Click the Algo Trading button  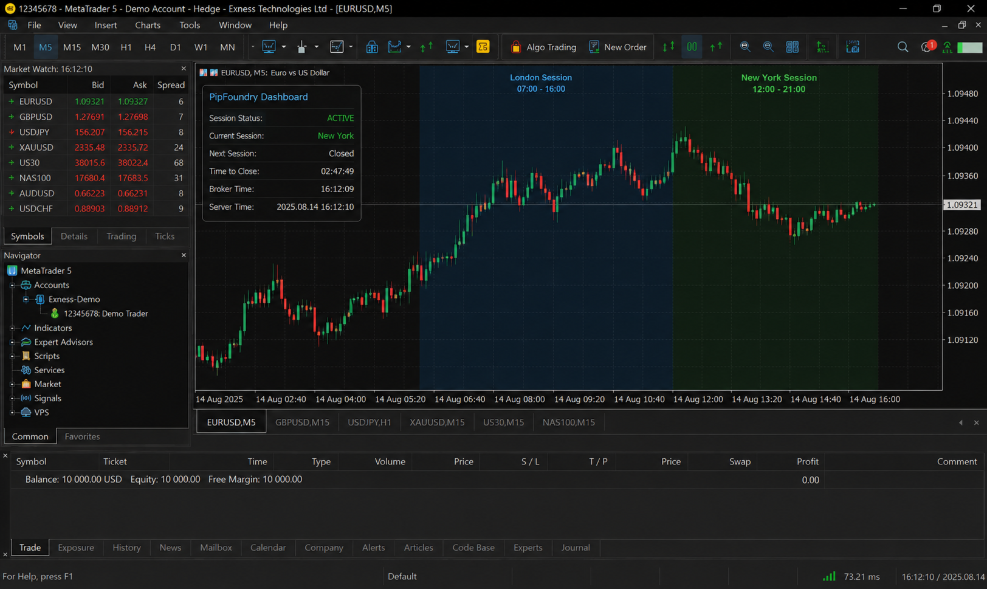543,47
